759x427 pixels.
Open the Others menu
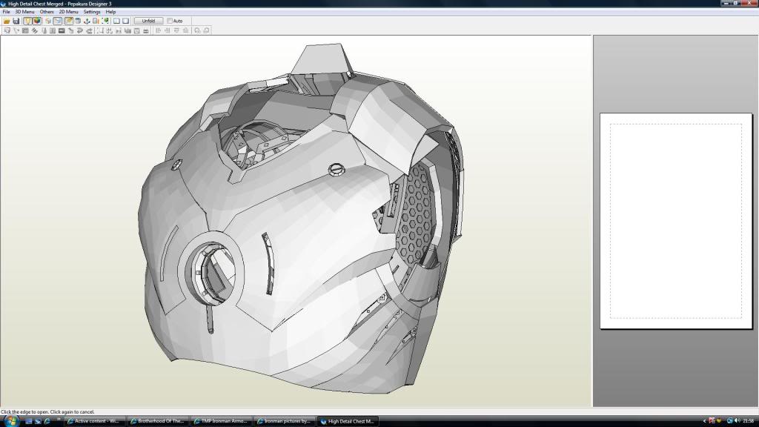(47, 12)
